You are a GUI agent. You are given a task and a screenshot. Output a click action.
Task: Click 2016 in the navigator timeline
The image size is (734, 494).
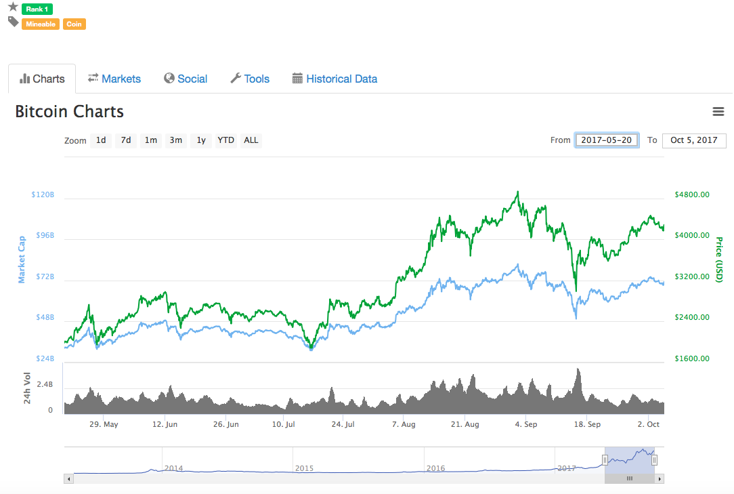coord(435,468)
